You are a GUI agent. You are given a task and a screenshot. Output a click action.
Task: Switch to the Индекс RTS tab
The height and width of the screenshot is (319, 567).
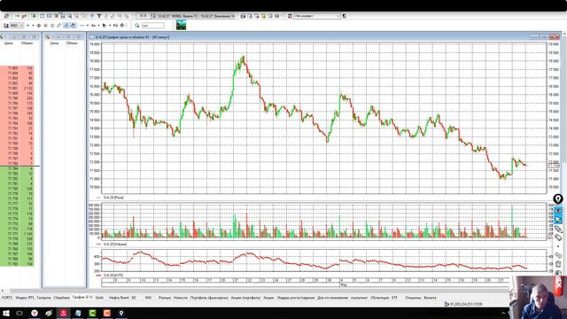[25, 298]
